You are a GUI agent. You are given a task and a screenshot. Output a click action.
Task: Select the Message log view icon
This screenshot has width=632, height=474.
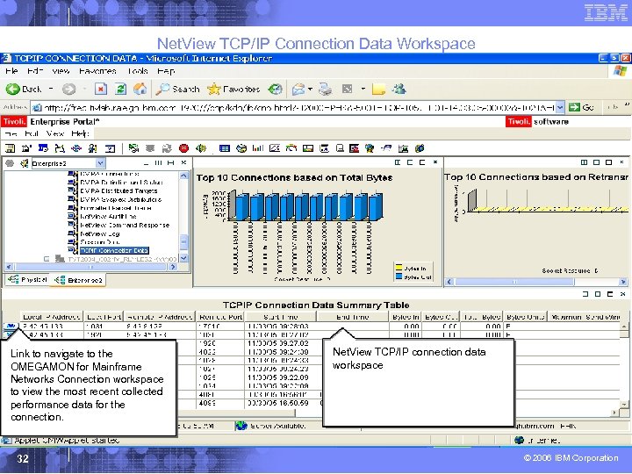pyautogui.click(x=340, y=148)
